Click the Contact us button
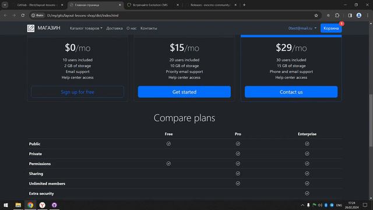373x210 pixels. click(291, 92)
